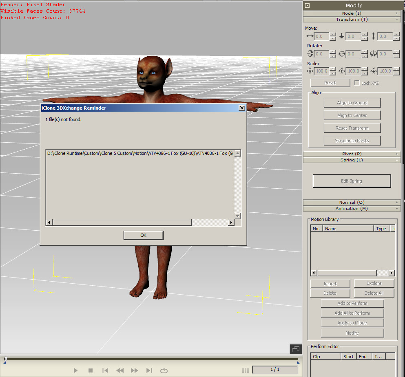Increase Move X with spinner

[x=333, y=34]
